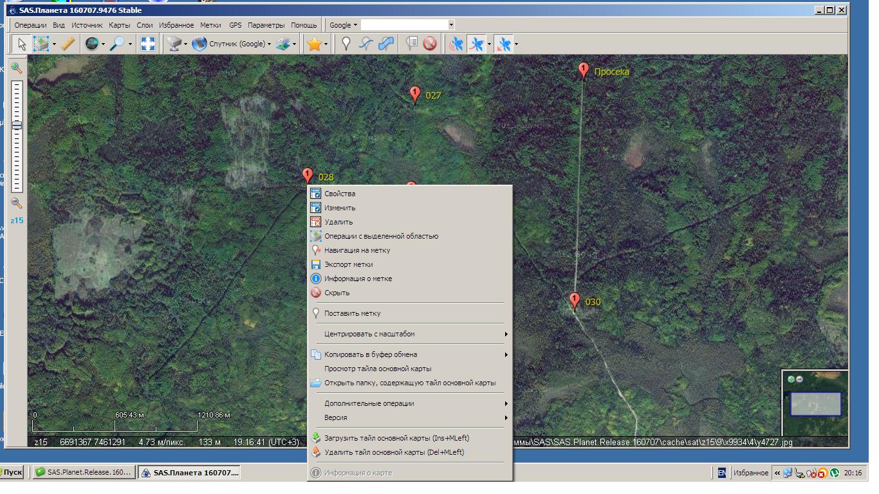Screen dimensions: 879x494
Task: Click Пуск start button on the taskbar
Action: [x=12, y=472]
